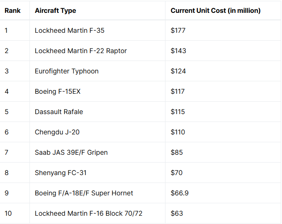Image resolution: width=282 pixels, height=224 pixels.
Task: Select the $143 cost cell
Action: pos(178,51)
